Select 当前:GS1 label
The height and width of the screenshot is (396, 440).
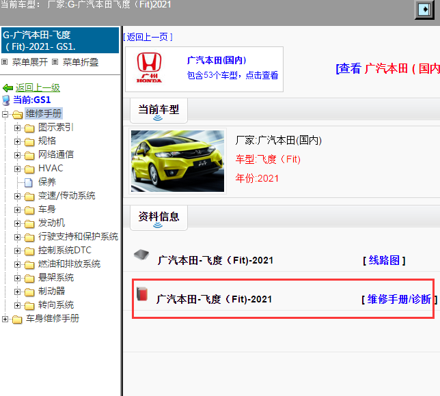[32, 100]
